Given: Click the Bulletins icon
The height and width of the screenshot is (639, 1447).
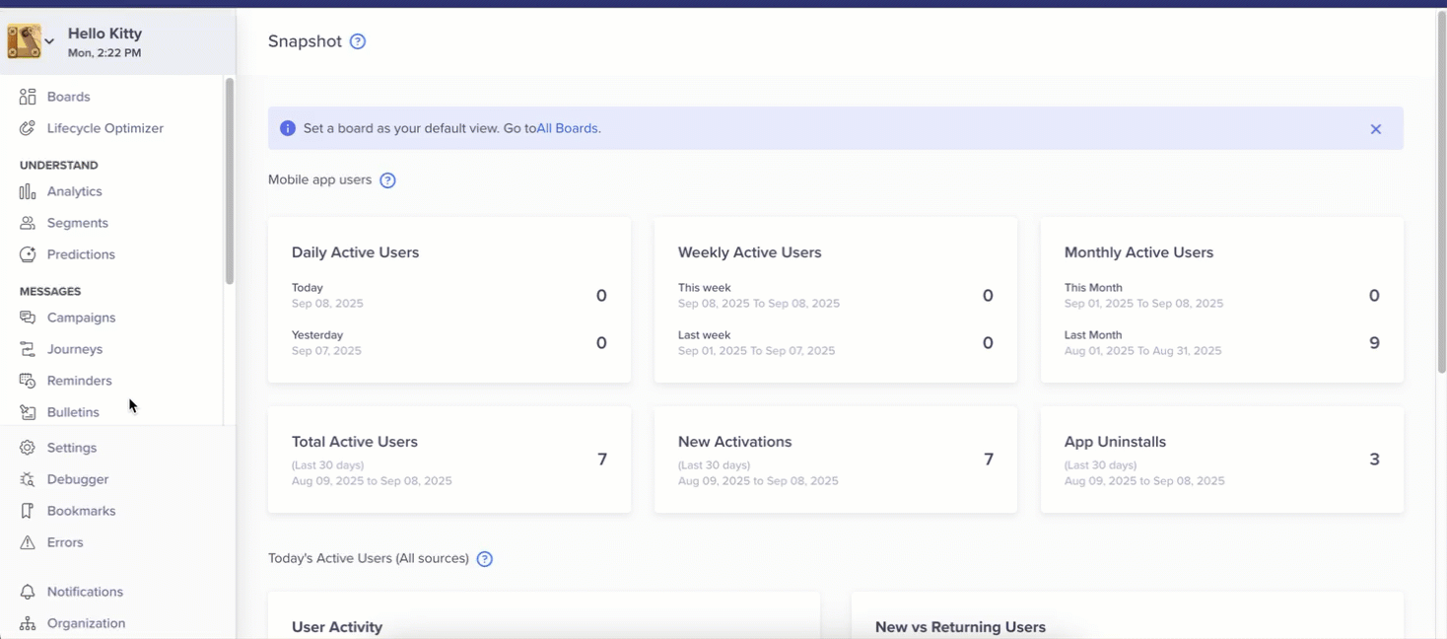Looking at the screenshot, I should (x=28, y=412).
